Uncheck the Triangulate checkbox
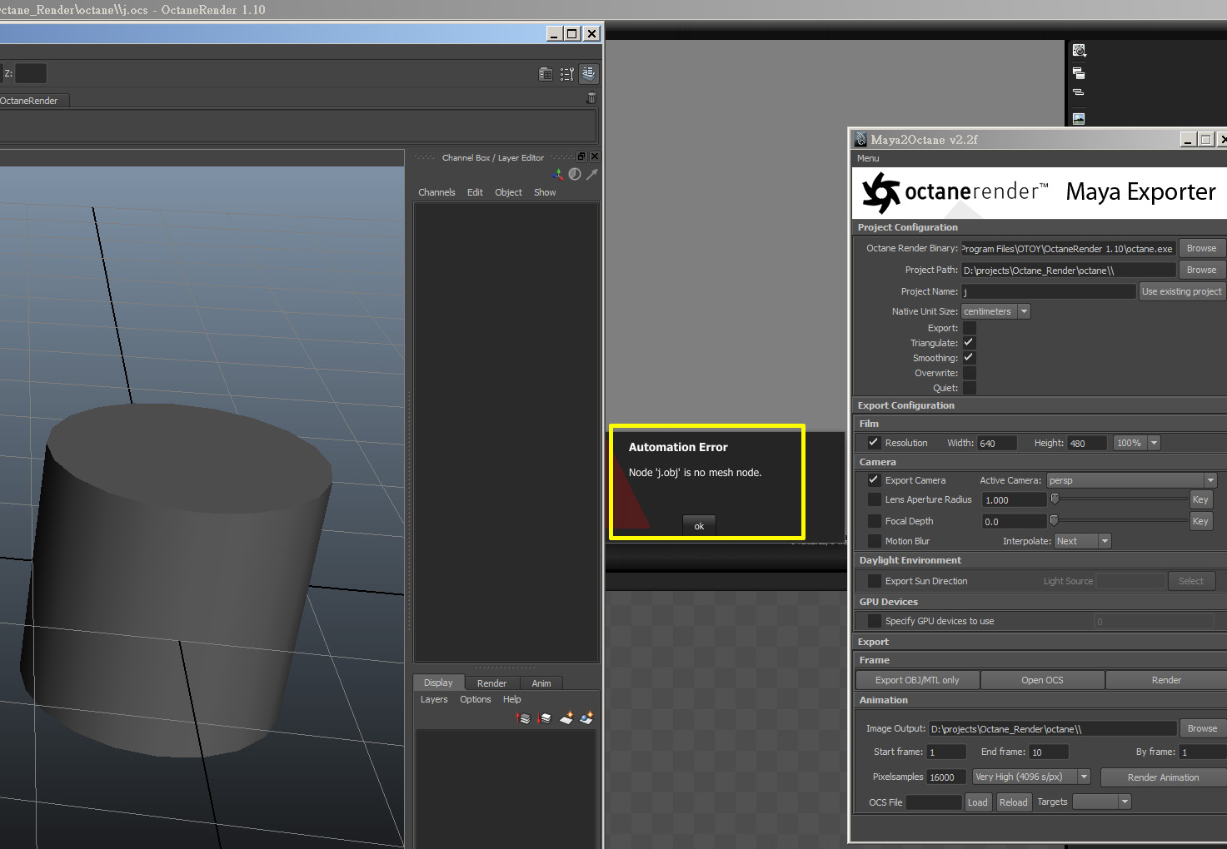The height and width of the screenshot is (849, 1227). pos(969,343)
